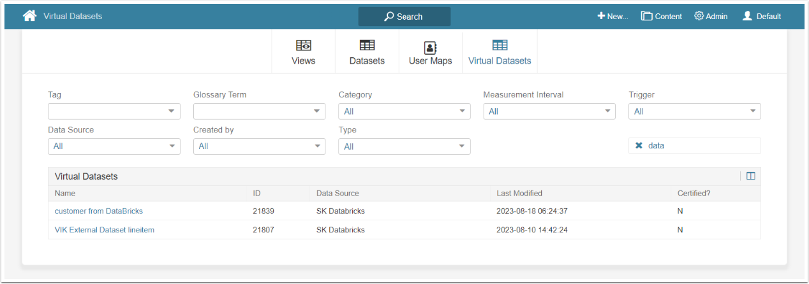Open the Content folder menu
This screenshot has width=809, height=284.
click(x=661, y=17)
